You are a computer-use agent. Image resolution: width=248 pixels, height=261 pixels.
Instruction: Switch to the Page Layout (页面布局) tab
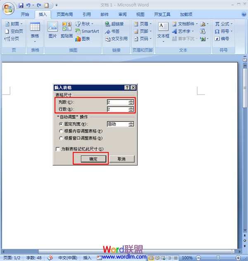tap(64, 14)
